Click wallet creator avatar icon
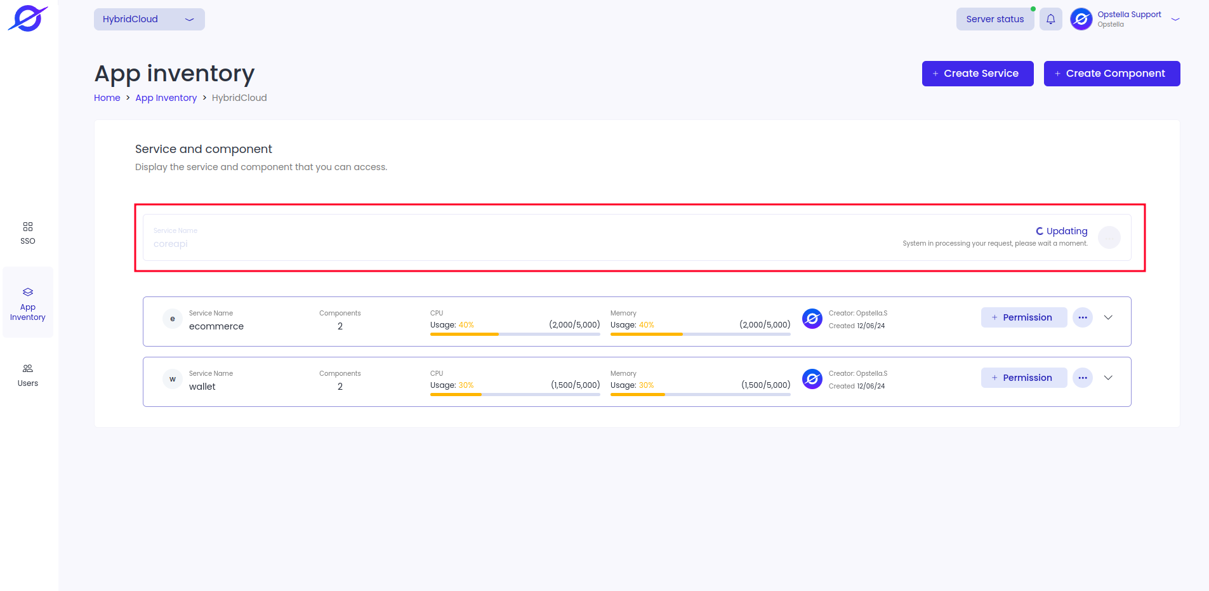This screenshot has width=1209, height=591. (x=812, y=379)
